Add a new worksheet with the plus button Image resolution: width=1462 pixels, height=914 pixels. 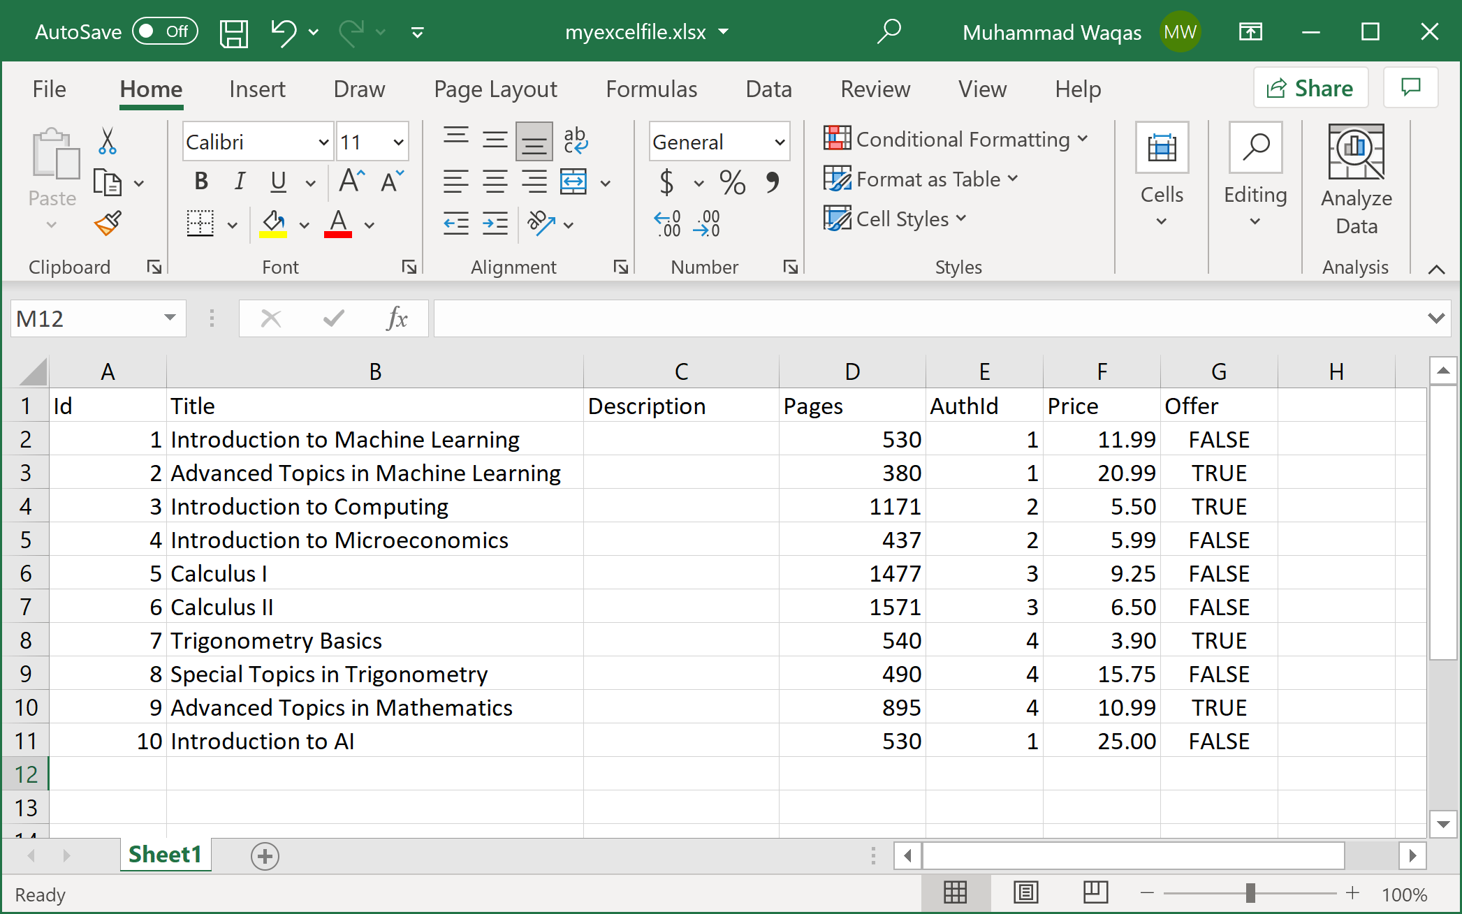click(264, 856)
